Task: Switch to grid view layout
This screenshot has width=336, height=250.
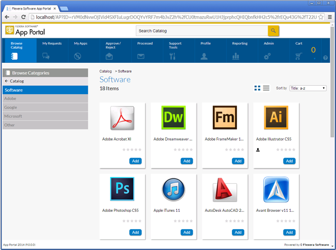Action: click(258, 88)
